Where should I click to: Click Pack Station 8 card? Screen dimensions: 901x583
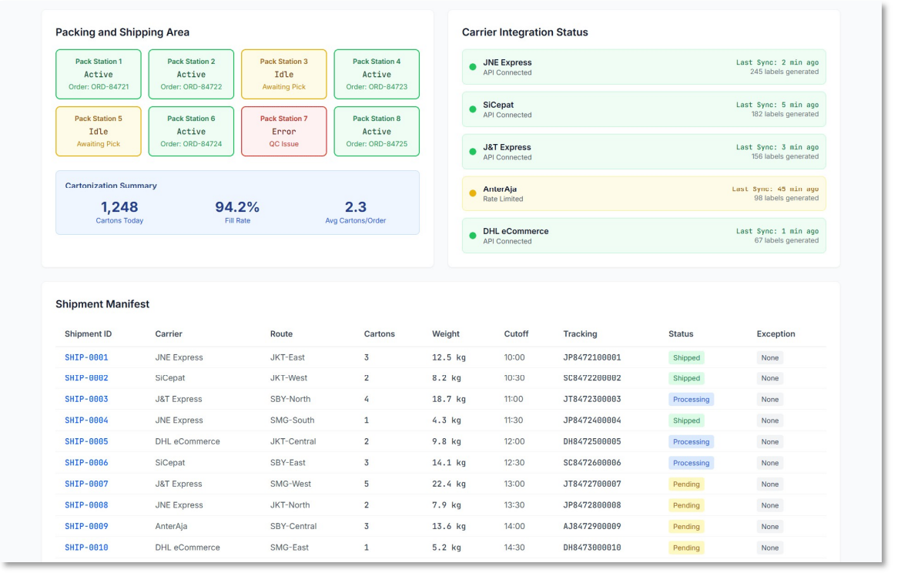pos(376,131)
